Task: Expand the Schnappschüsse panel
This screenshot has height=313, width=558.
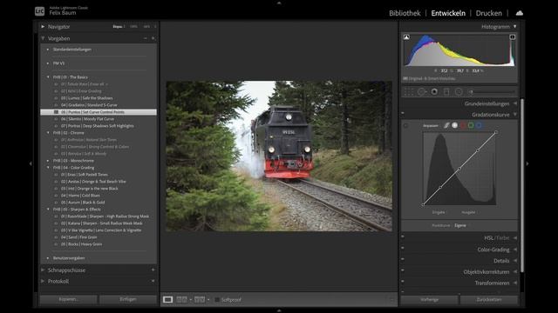Action: [43, 270]
